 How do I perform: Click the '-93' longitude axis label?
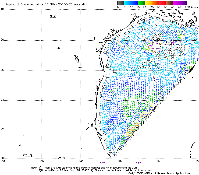coord(158,161)
